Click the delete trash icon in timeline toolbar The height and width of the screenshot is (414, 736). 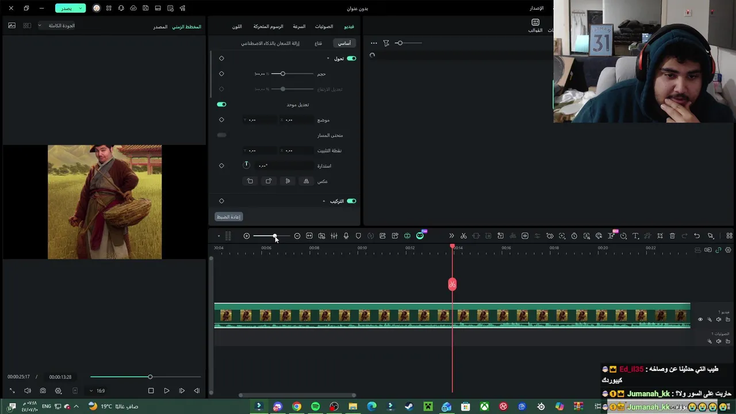pyautogui.click(x=672, y=236)
